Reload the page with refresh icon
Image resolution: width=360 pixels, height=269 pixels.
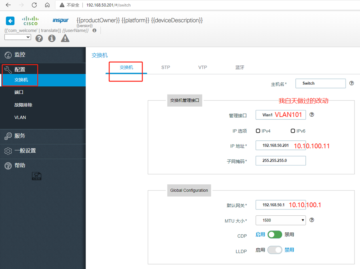pos(34,5)
